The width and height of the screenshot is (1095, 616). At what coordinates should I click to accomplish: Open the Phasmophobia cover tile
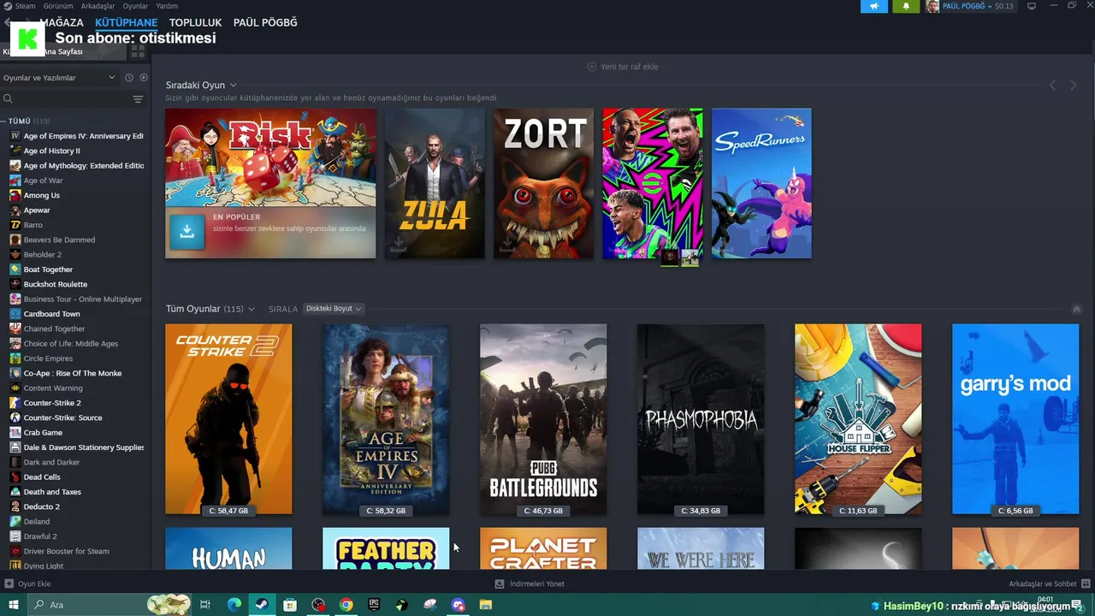701,419
